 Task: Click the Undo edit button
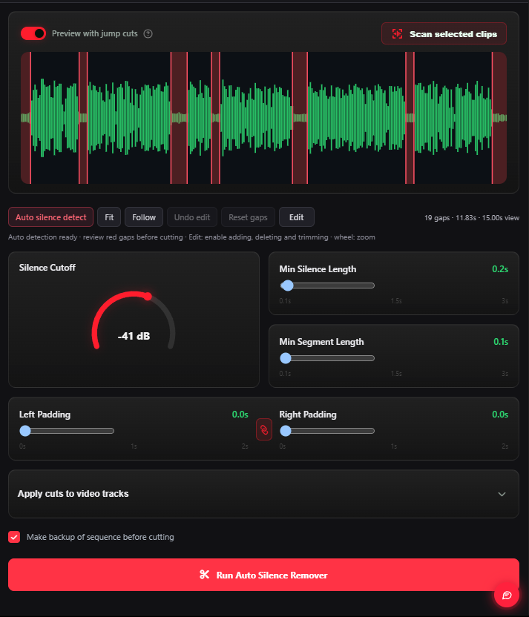(x=192, y=217)
